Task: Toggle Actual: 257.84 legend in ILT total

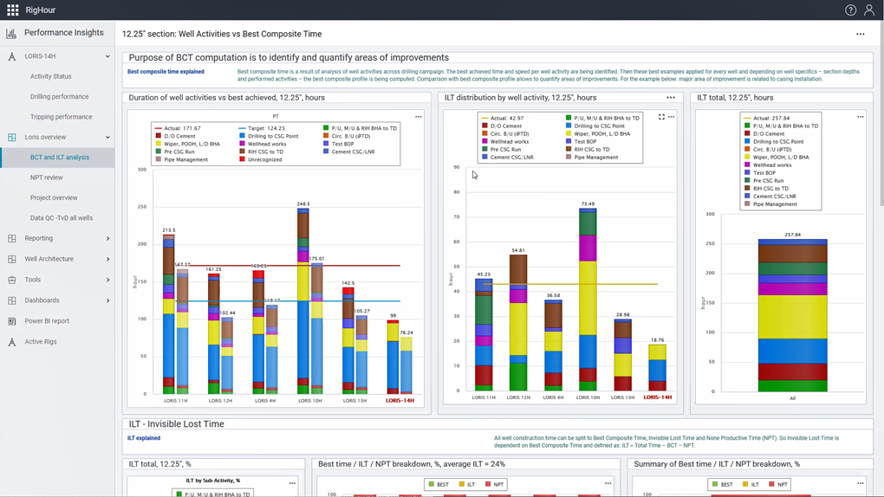Action: point(767,119)
